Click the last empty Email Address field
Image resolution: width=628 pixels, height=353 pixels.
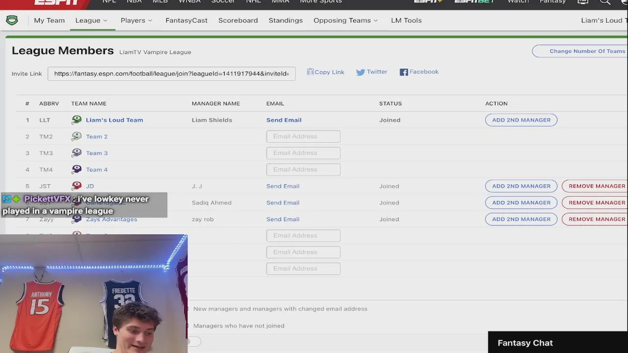click(x=303, y=269)
